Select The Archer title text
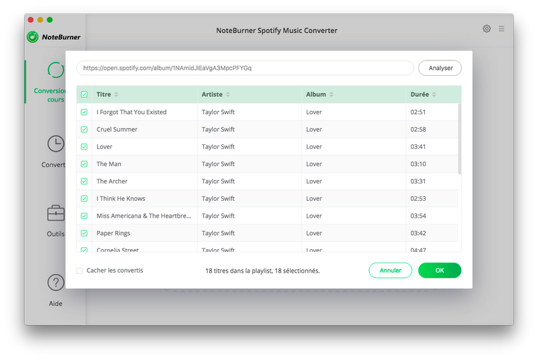 point(112,181)
